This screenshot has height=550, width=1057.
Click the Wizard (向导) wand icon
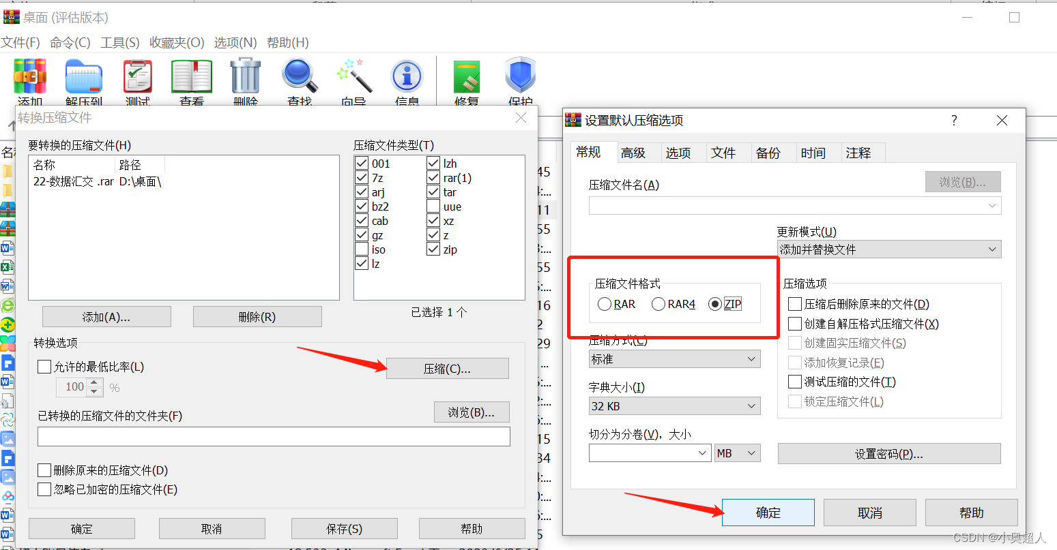point(354,76)
